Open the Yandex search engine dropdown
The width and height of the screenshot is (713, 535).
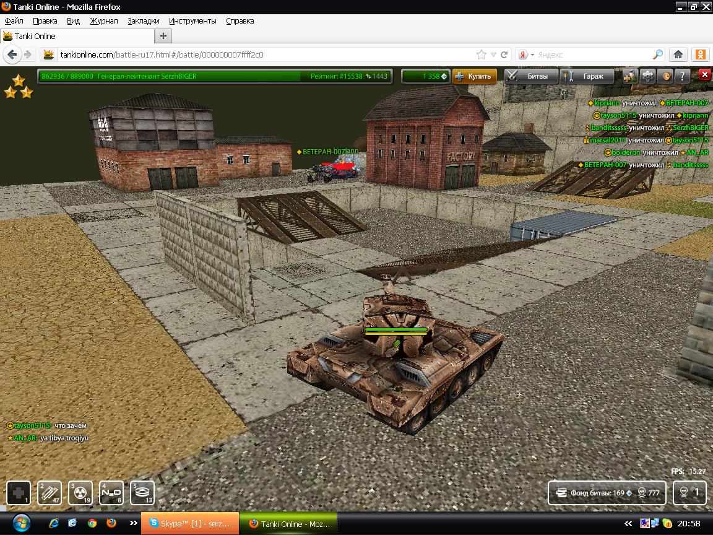tap(526, 54)
